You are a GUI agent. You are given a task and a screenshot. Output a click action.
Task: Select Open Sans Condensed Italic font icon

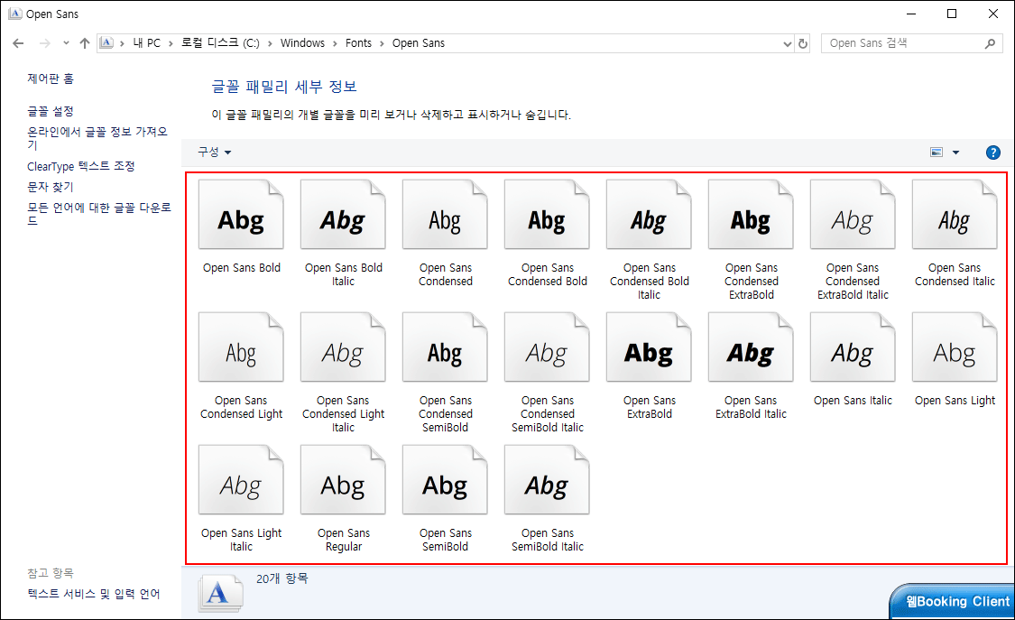pyautogui.click(x=955, y=215)
